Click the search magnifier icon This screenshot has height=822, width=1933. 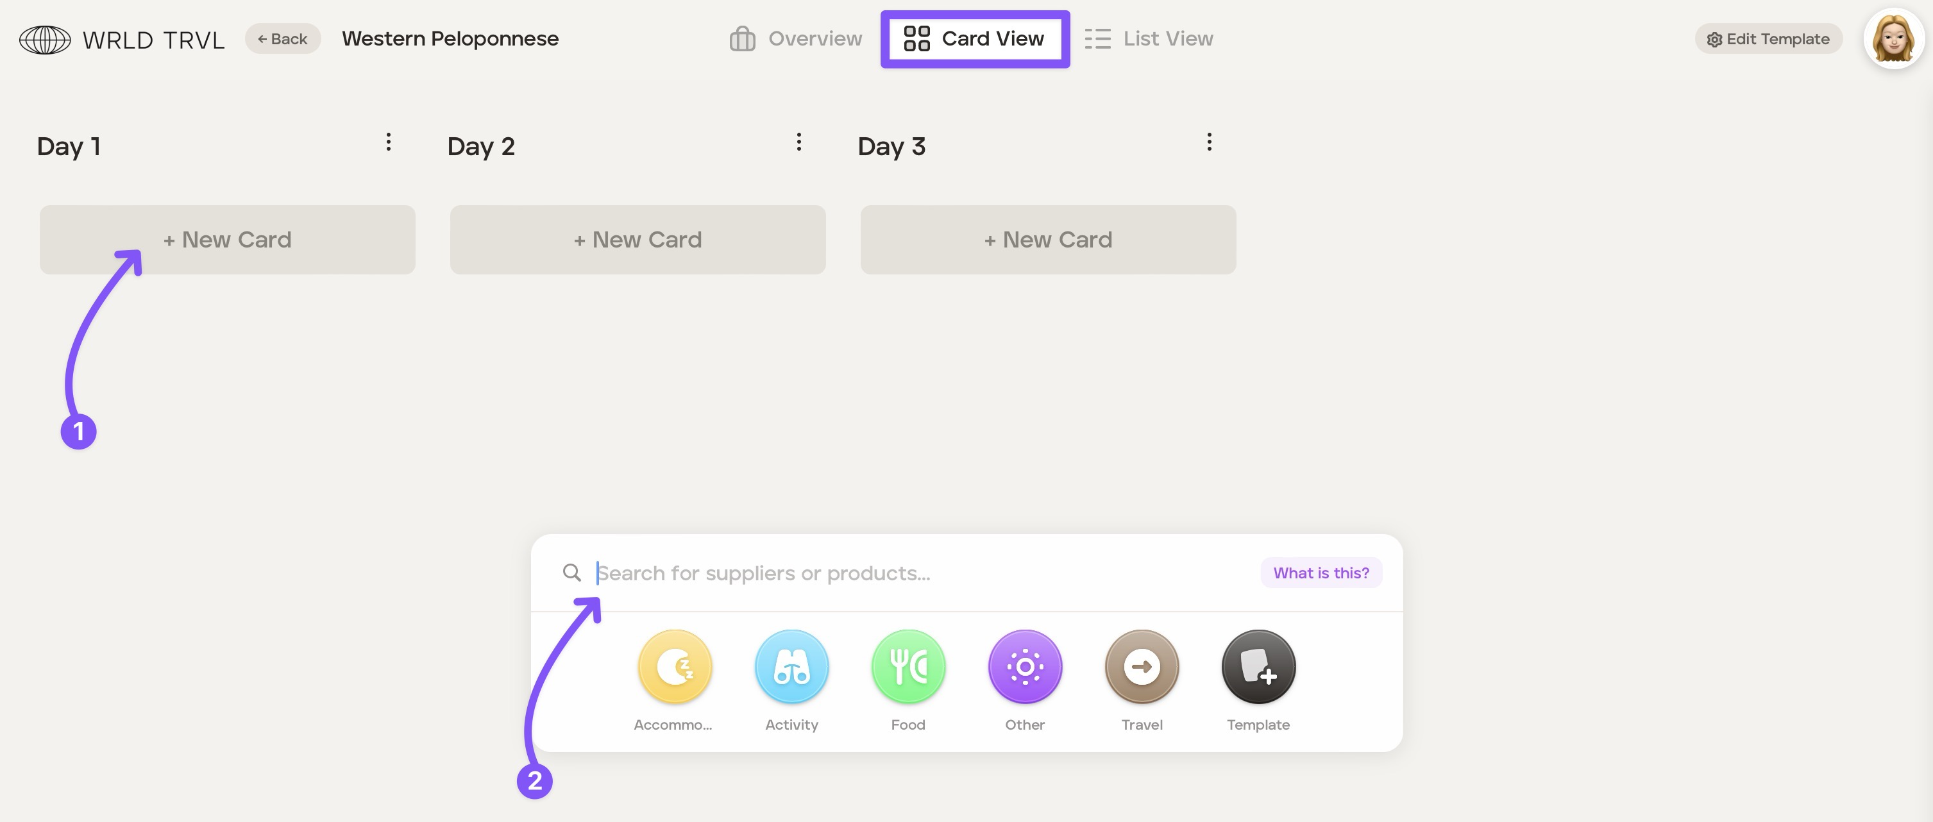572,572
